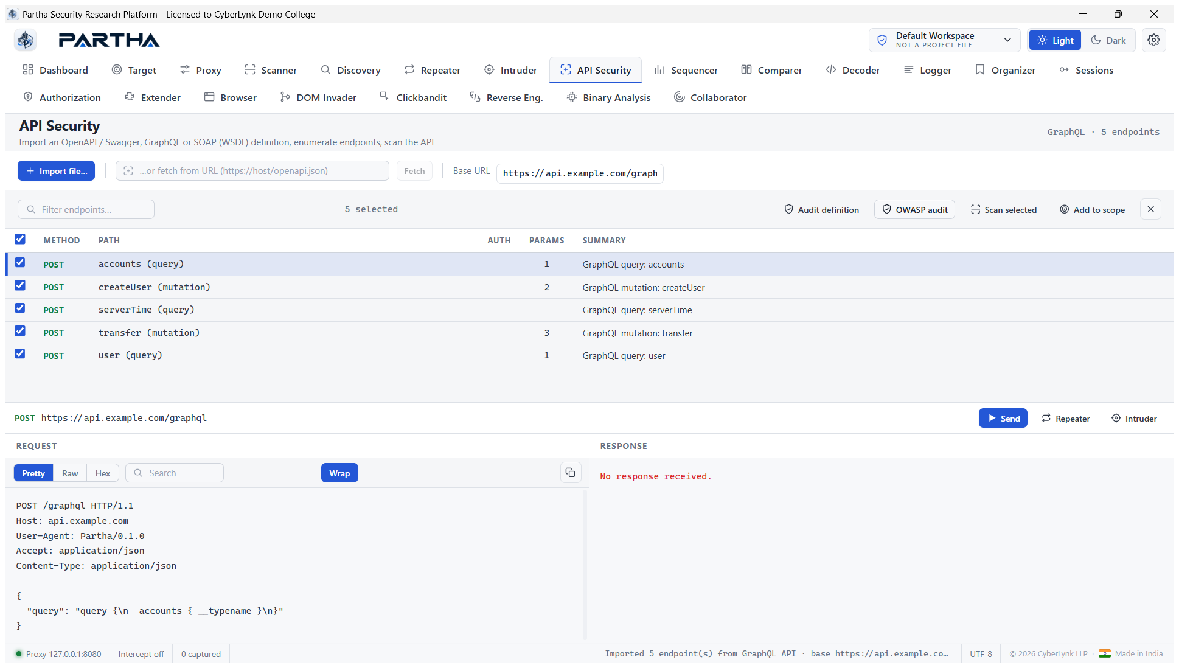Toggle the Wrap button in request
Screen dimensions: 1179x668
(339, 473)
